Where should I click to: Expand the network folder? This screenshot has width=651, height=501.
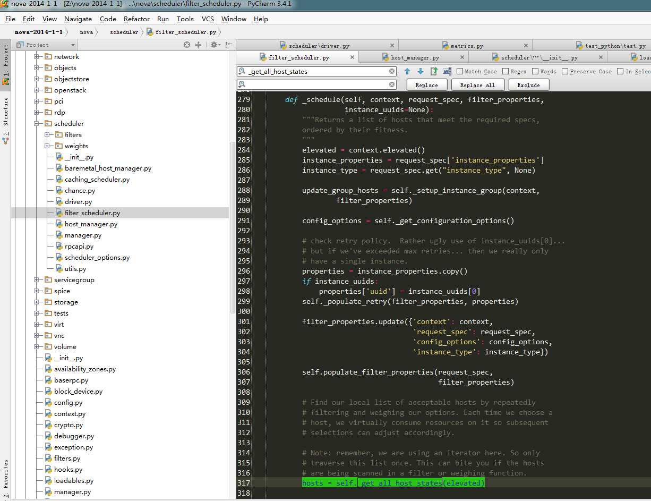tap(37, 57)
